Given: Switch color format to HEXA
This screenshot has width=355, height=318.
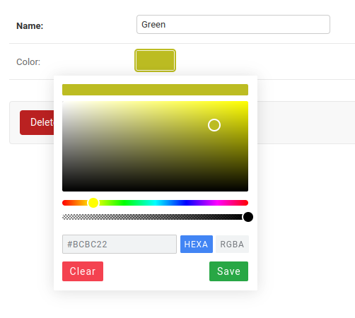Looking at the screenshot, I should coord(197,244).
